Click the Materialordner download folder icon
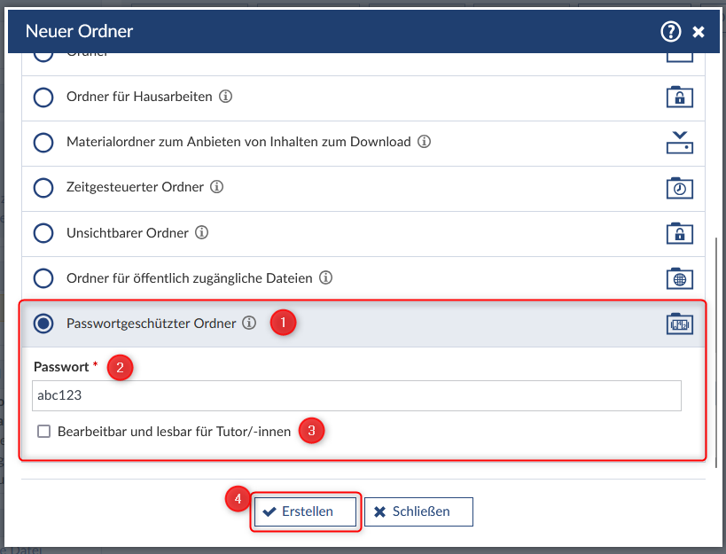Viewport: 726px width, 554px height. (679, 142)
